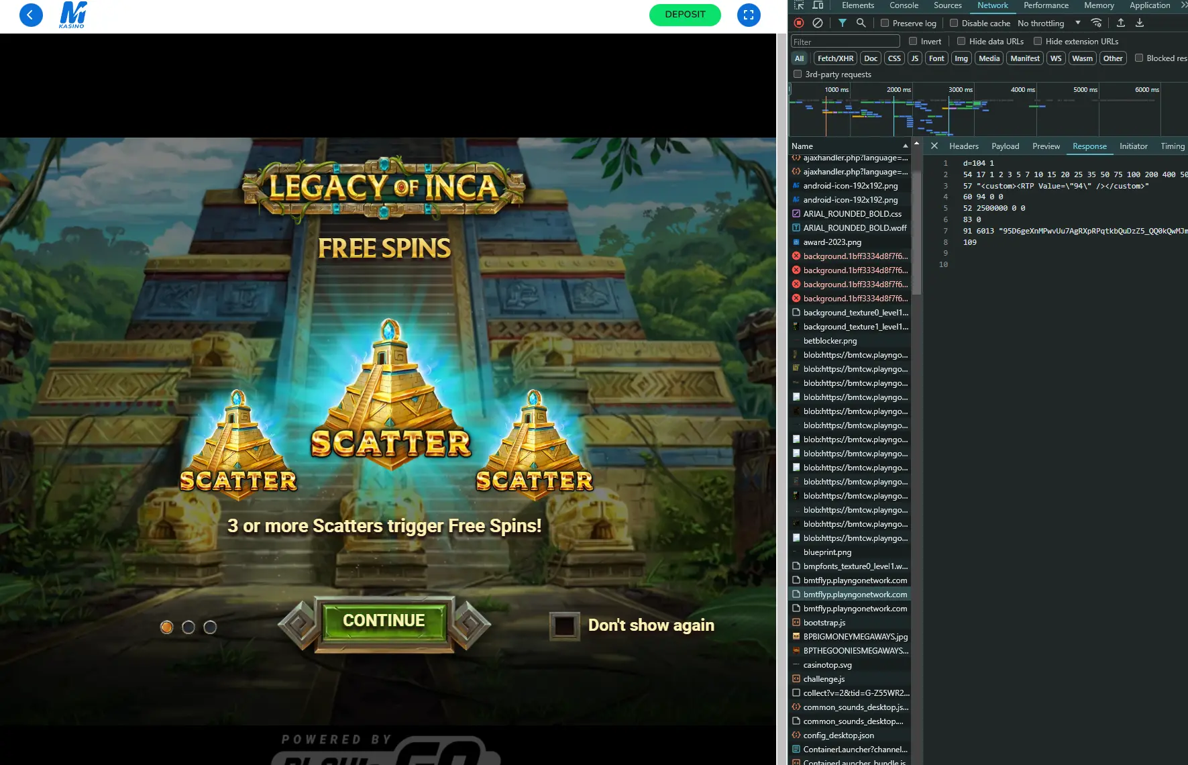Open the M Kasino logo home link
The width and height of the screenshot is (1188, 765).
pyautogui.click(x=72, y=15)
